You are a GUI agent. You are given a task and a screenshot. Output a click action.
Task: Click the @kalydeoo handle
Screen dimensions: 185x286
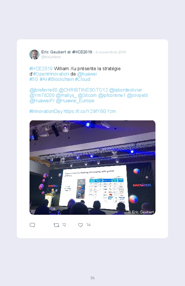51,57
